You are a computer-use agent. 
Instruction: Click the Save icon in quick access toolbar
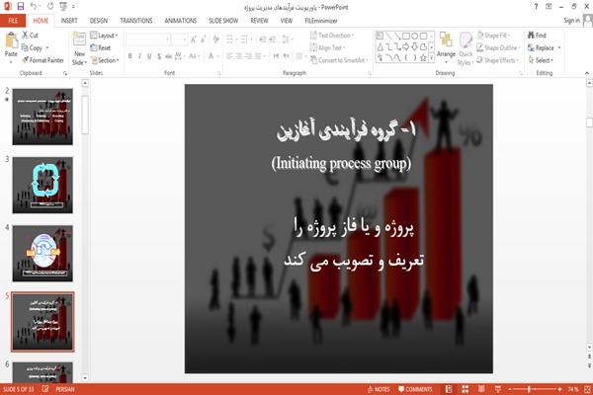tap(21, 6)
